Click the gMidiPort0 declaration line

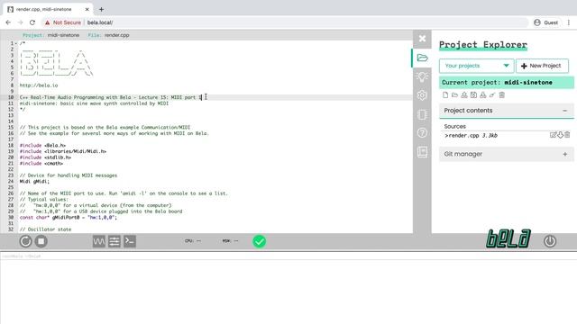(x=69, y=218)
